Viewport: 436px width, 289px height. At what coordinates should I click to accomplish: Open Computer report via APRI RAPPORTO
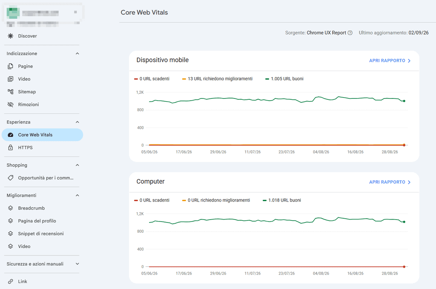pyautogui.click(x=390, y=182)
